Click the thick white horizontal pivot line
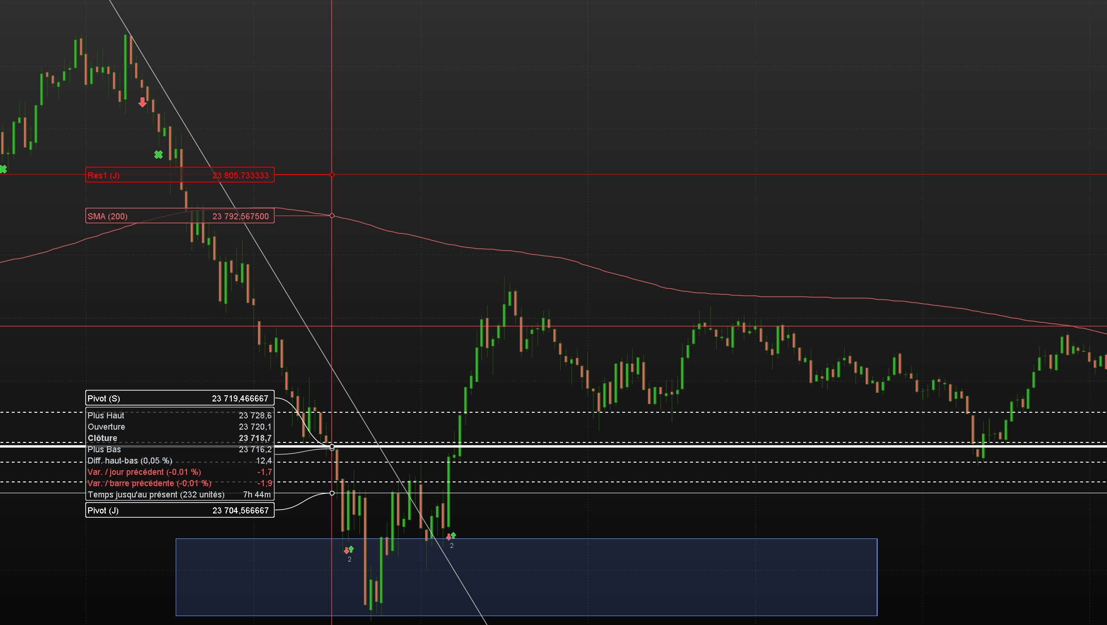 tap(707, 446)
